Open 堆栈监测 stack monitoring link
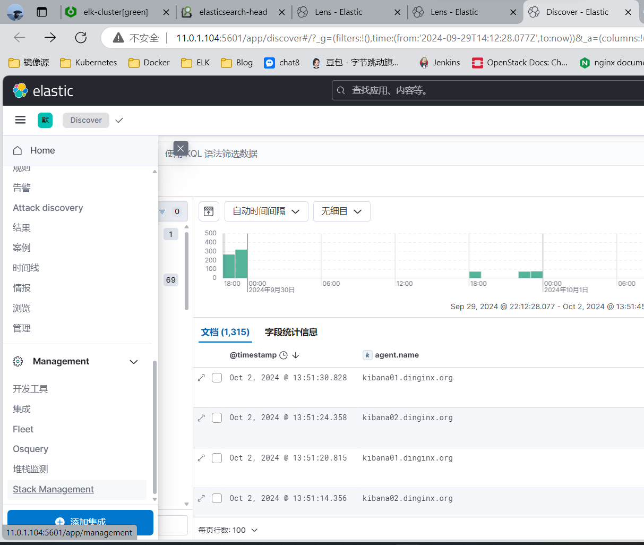This screenshot has width=644, height=545. [30, 469]
